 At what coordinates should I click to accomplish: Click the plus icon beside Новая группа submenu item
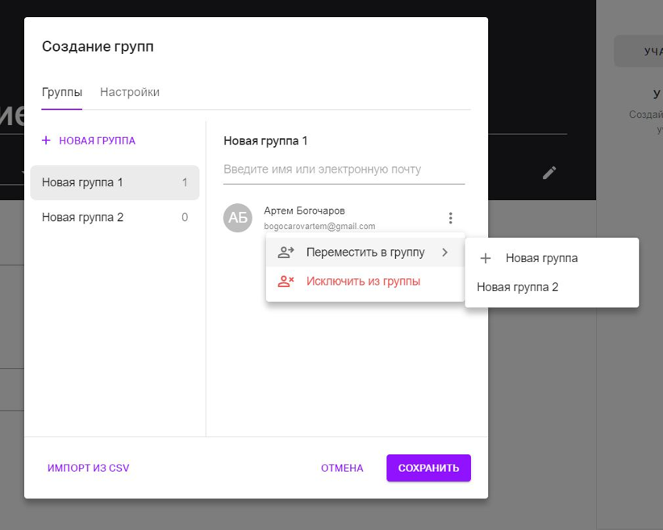tap(486, 258)
